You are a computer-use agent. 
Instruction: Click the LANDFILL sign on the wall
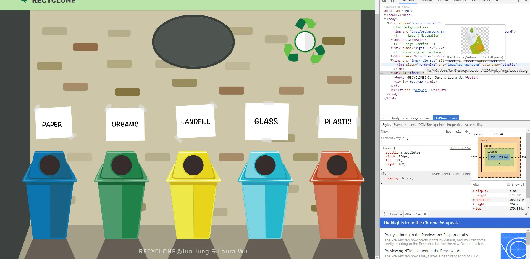click(x=195, y=121)
